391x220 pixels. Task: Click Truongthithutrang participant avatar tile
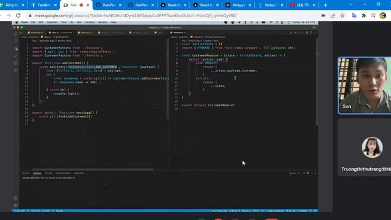[x=365, y=147]
